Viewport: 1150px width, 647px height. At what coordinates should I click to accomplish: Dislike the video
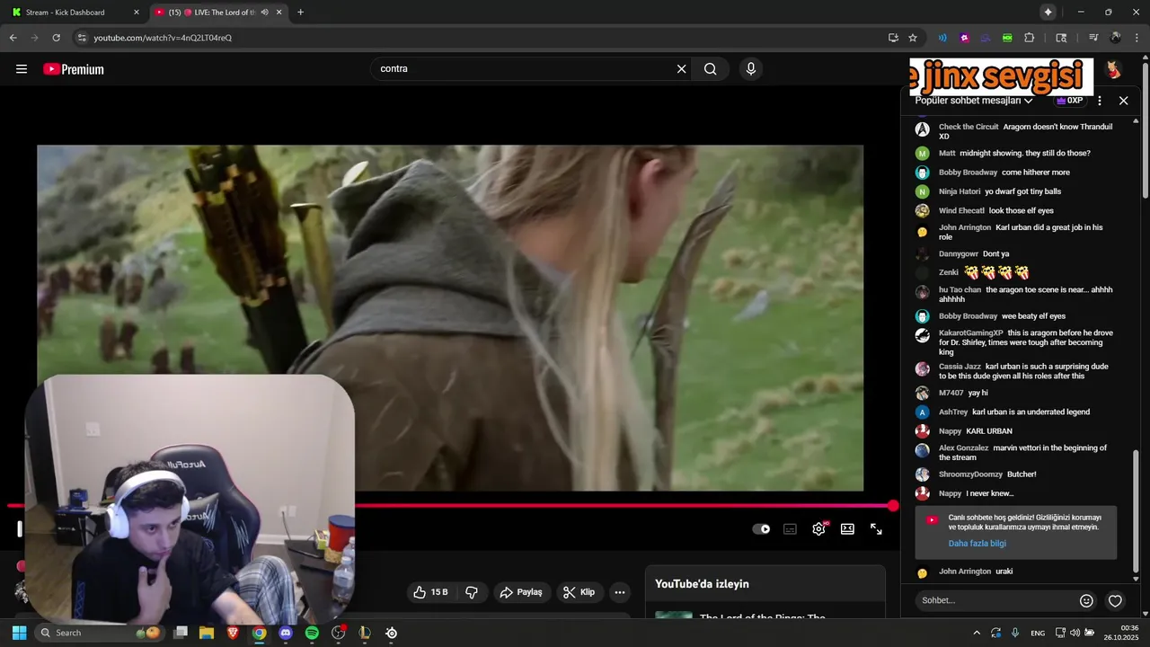point(472,592)
